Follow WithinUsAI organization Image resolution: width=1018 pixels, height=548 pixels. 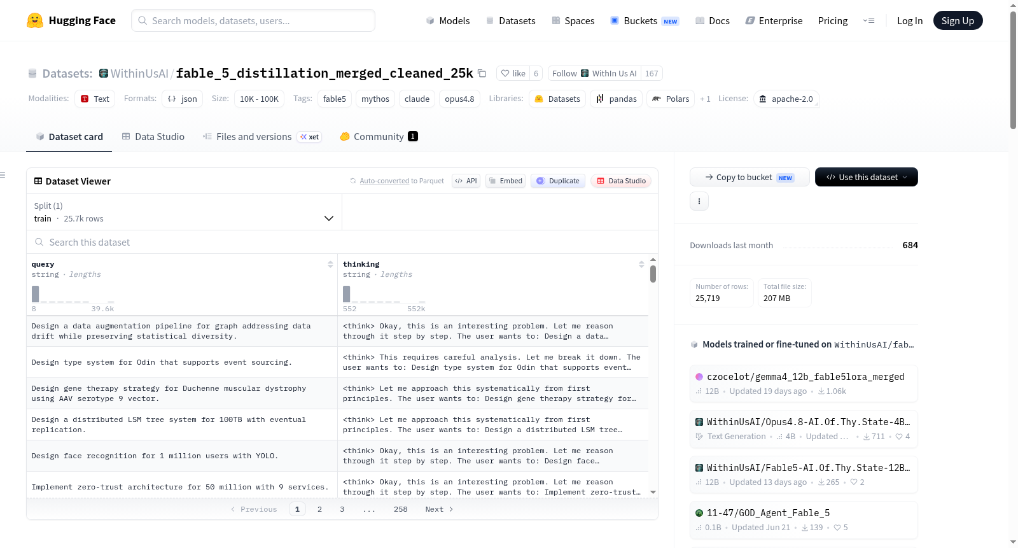[x=594, y=73]
